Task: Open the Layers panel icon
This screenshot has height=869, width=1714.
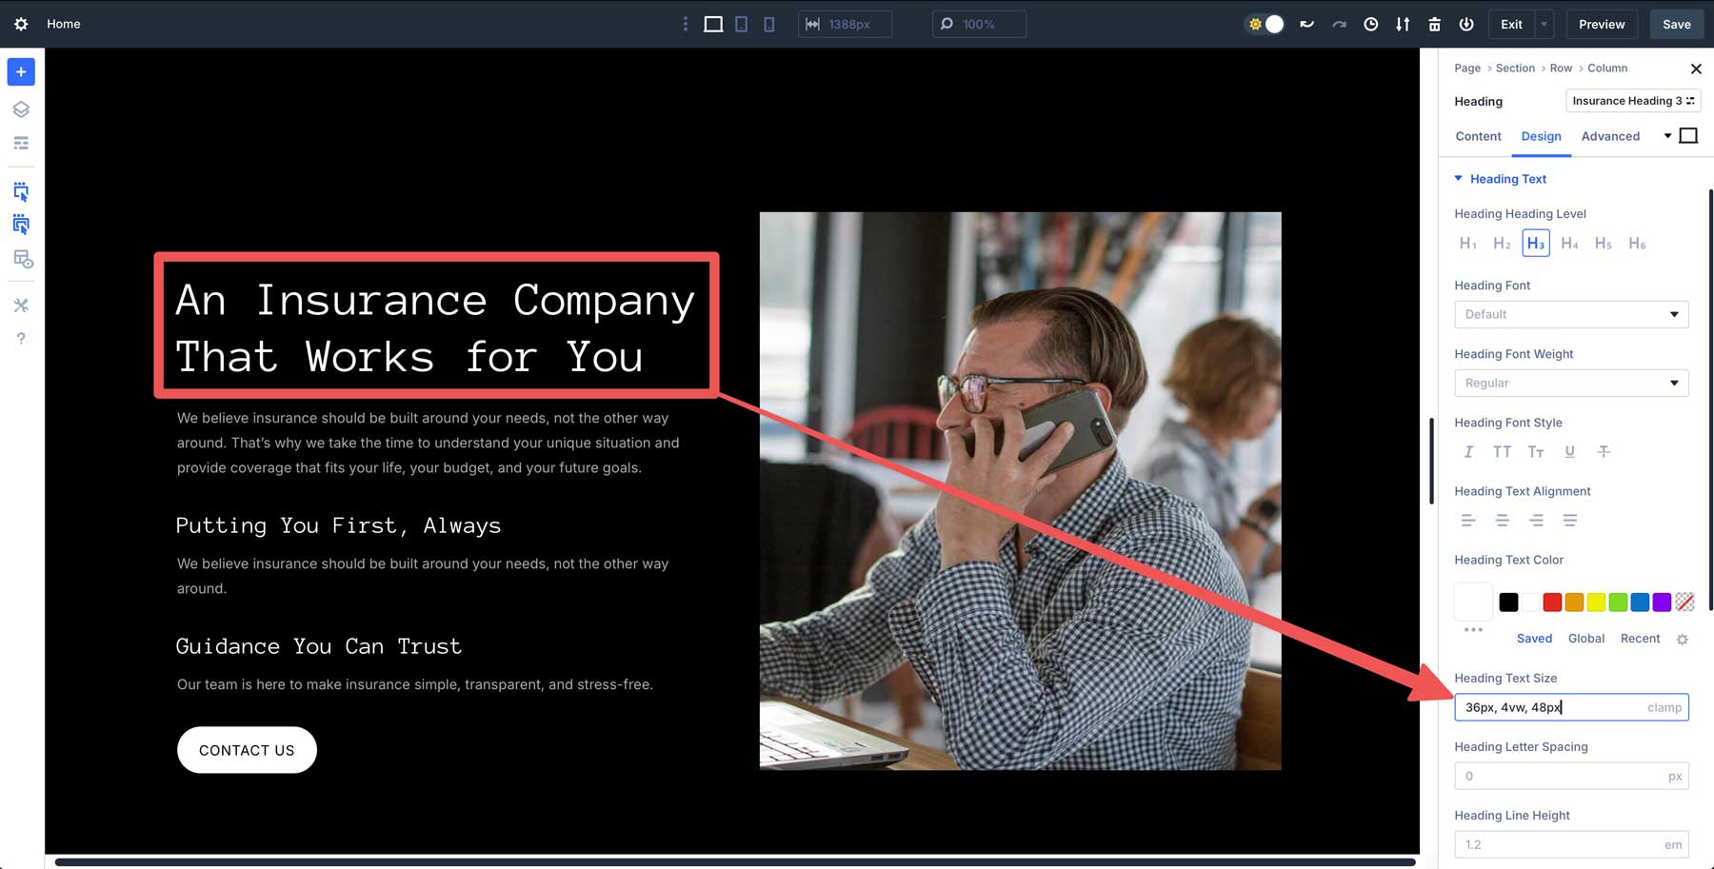Action: point(21,109)
